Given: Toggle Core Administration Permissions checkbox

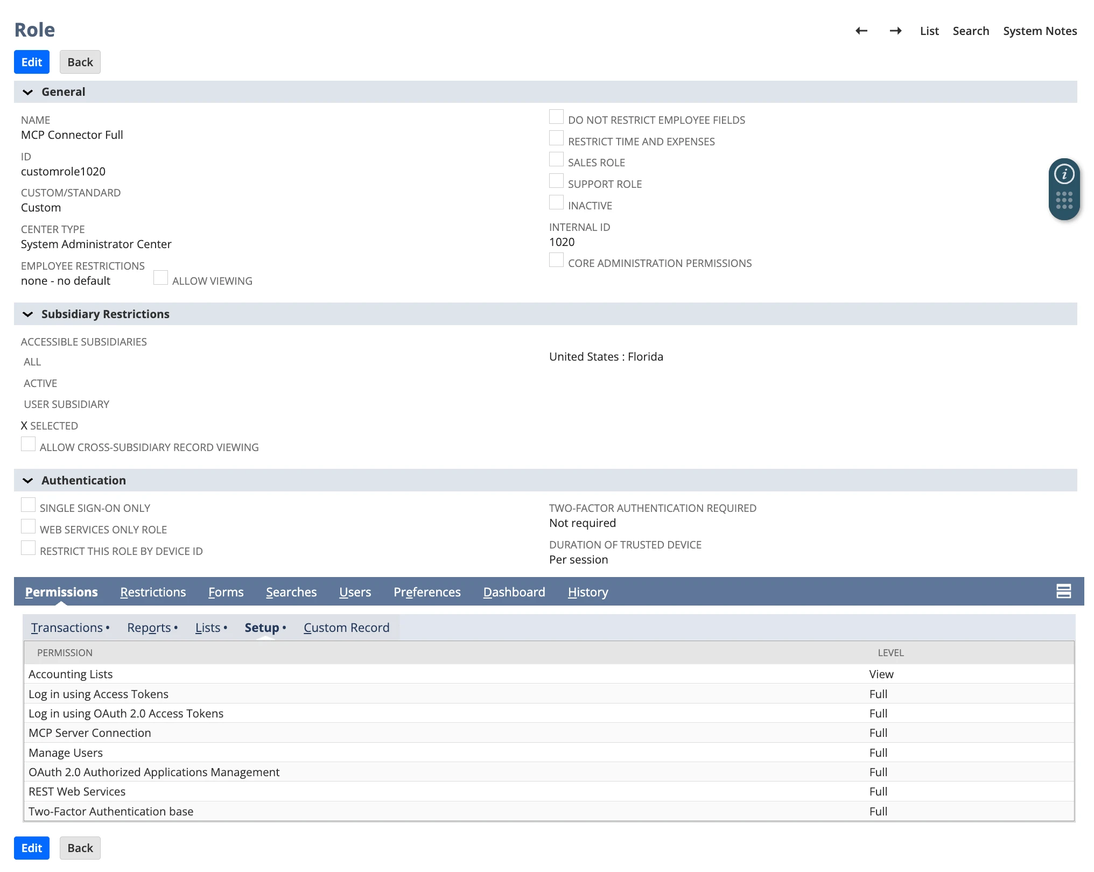Looking at the screenshot, I should [x=556, y=260].
